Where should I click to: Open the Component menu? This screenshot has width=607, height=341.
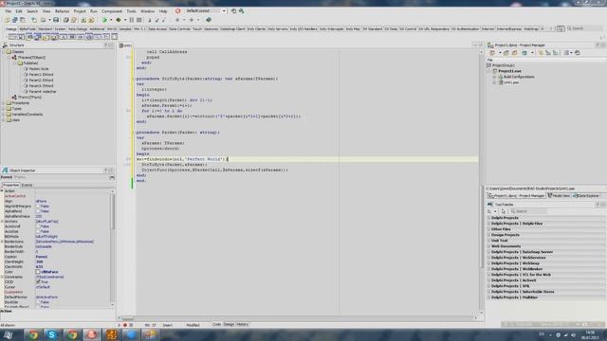(112, 11)
